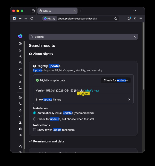Click the Installation label
The width and height of the screenshot is (155, 166).
(40, 108)
